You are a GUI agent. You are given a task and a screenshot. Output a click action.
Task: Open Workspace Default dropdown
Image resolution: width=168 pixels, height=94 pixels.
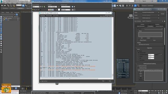(24, 1)
